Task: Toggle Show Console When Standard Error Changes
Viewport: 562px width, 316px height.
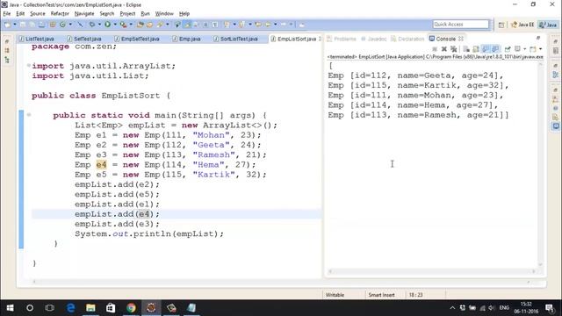Action: [495, 49]
